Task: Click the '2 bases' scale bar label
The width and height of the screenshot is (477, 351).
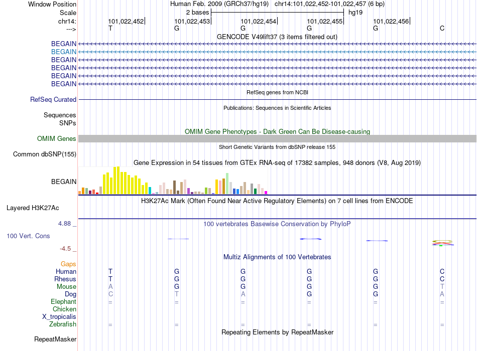Action: click(x=198, y=13)
